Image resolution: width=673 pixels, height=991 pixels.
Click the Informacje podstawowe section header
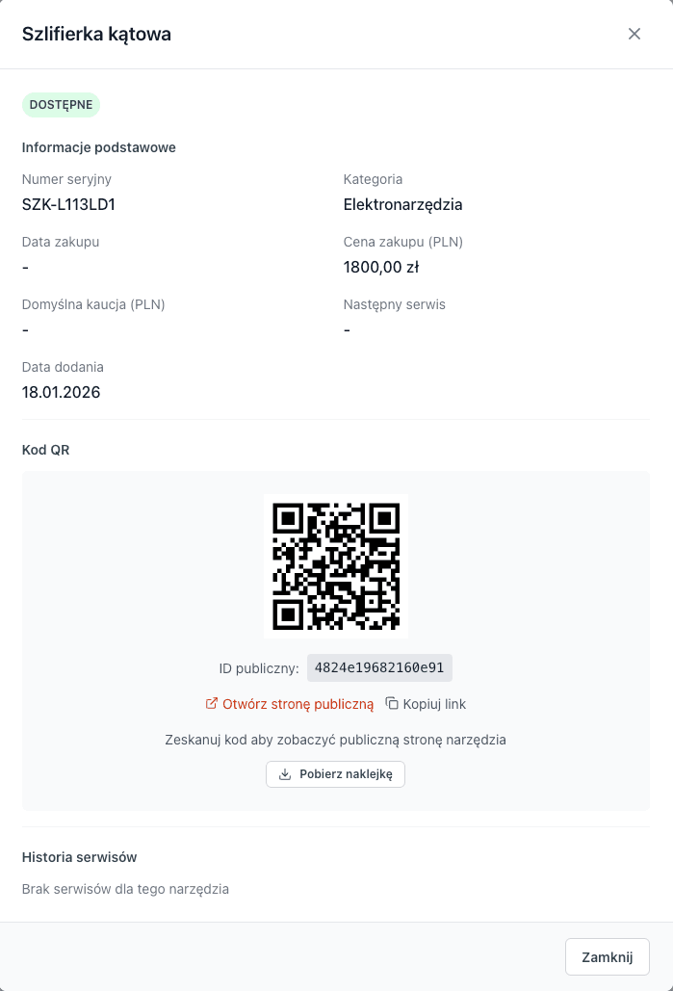click(98, 147)
